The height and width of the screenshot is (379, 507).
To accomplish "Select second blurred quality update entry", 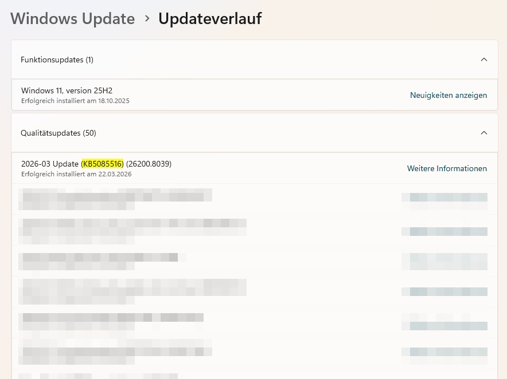I will (x=132, y=227).
